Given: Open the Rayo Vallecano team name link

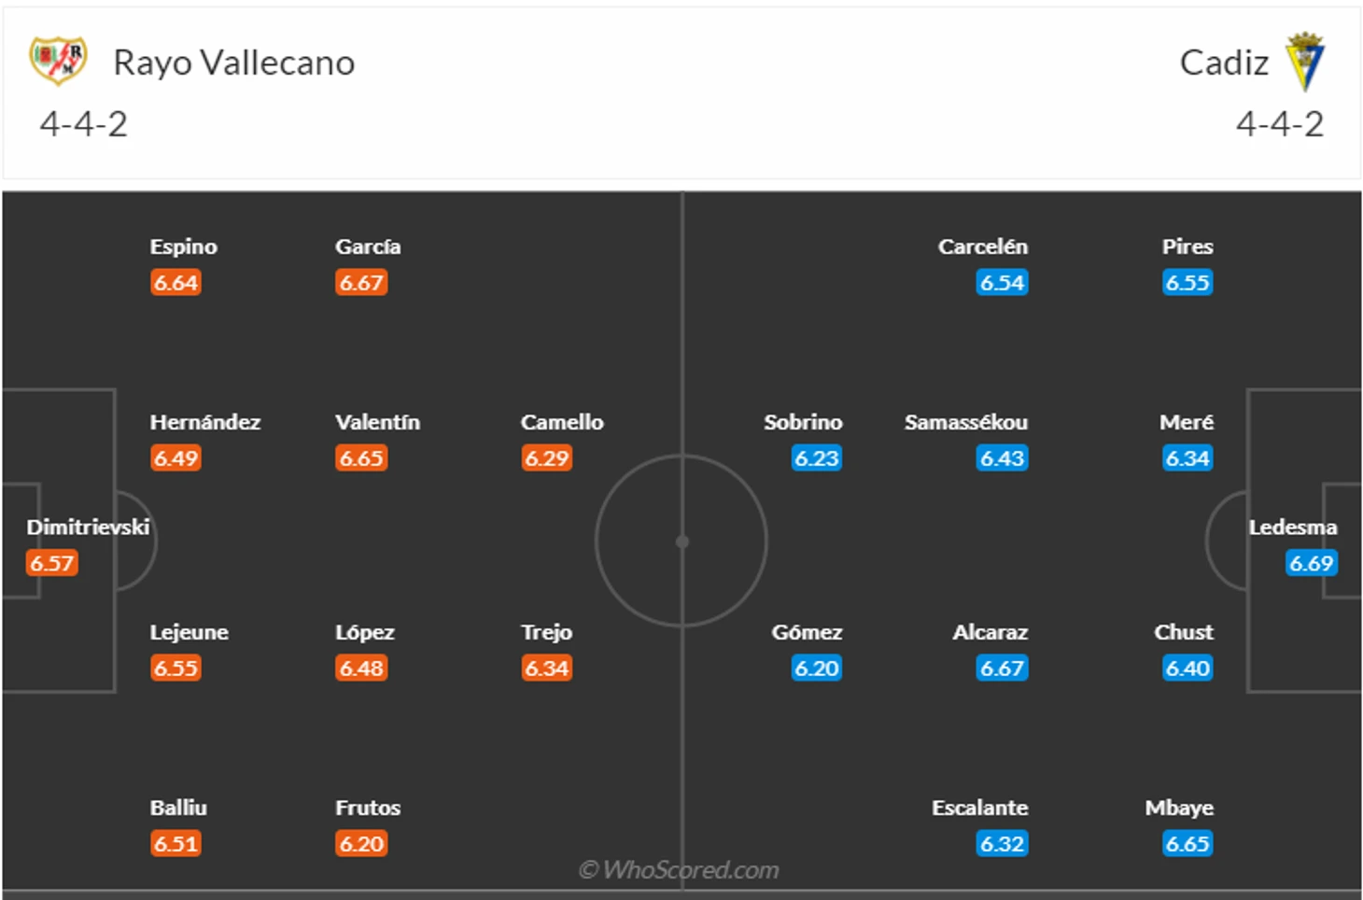Looking at the screenshot, I should [233, 63].
